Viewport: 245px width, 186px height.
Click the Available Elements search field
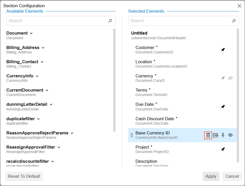[57, 21]
